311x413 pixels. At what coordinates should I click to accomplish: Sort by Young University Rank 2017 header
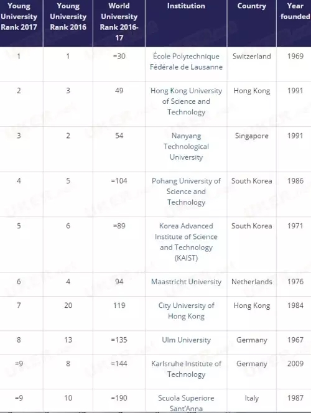click(x=19, y=16)
